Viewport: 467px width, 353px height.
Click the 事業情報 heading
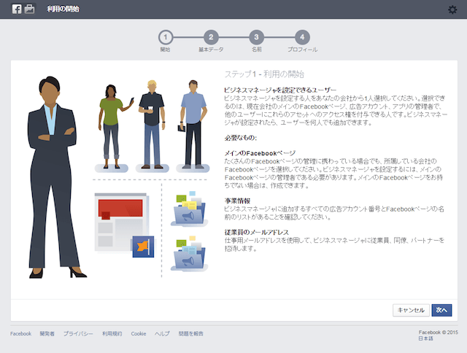(x=237, y=201)
